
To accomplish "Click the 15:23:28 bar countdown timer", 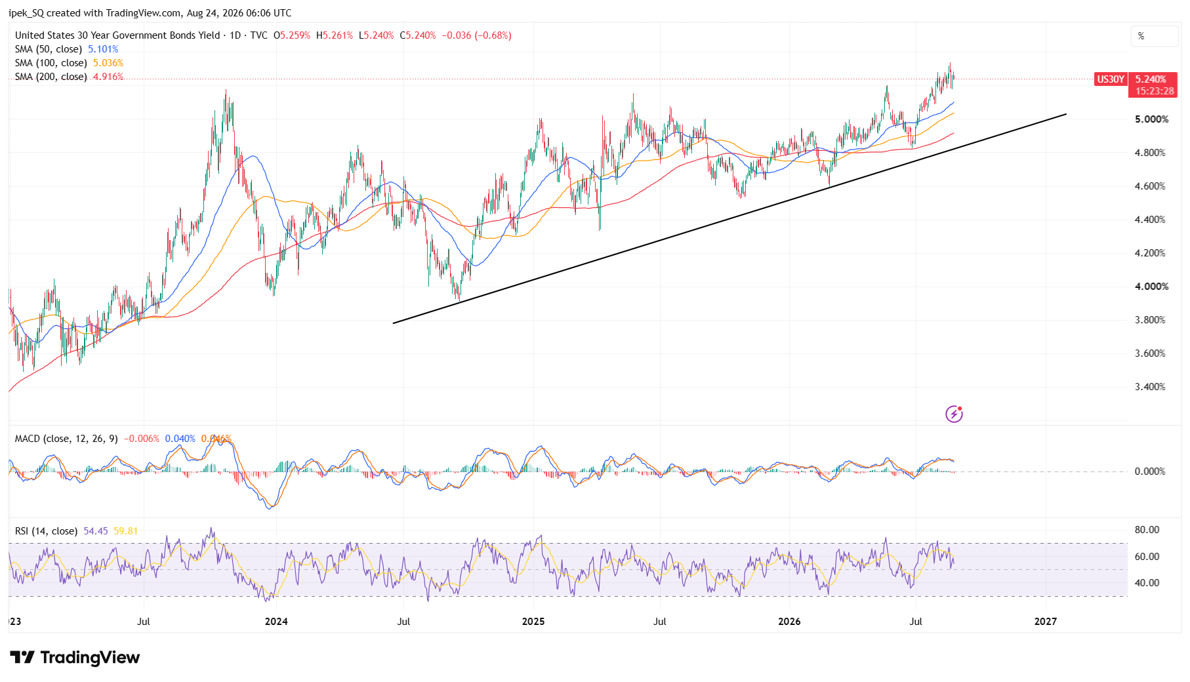I will point(1154,91).
